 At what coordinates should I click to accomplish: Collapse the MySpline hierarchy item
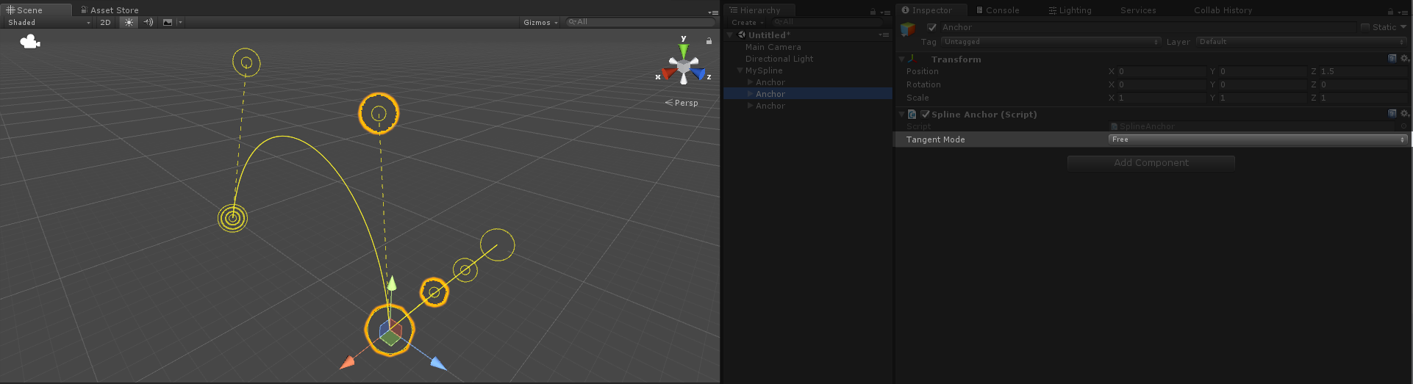coord(740,70)
